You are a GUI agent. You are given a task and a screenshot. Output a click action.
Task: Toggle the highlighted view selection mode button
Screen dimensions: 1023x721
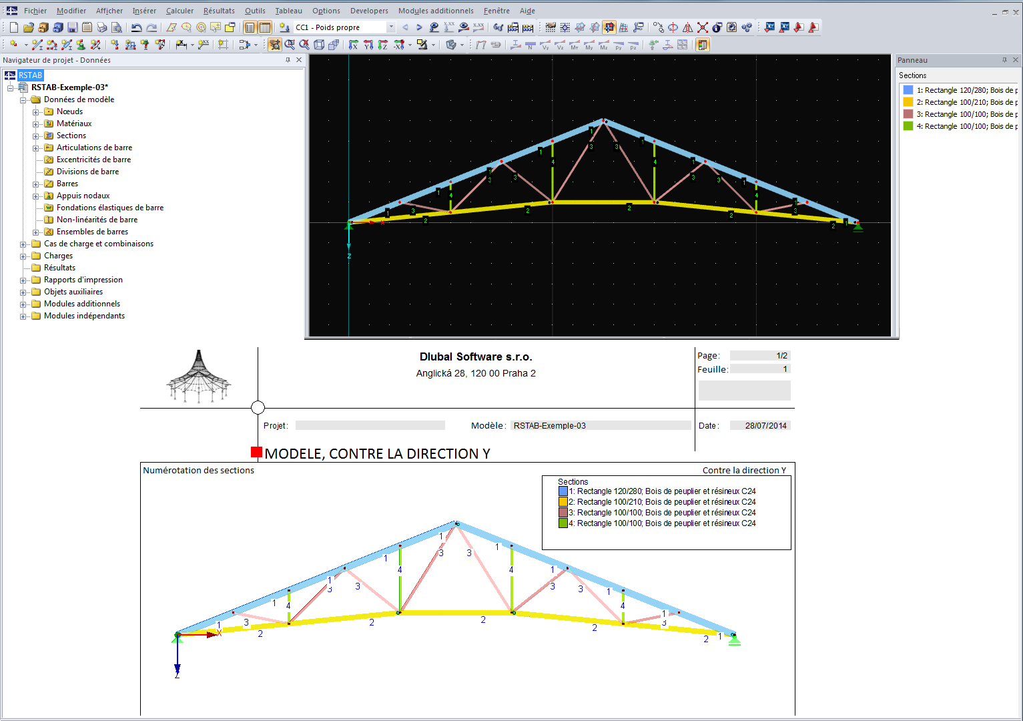[274, 45]
